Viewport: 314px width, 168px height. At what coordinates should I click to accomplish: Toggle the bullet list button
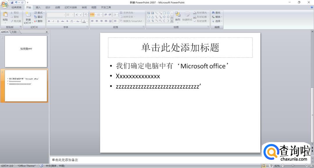click(x=93, y=15)
